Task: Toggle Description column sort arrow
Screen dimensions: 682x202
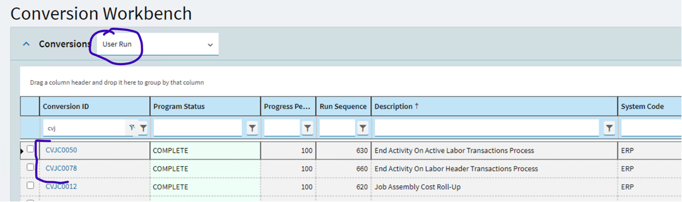Action: coord(417,106)
